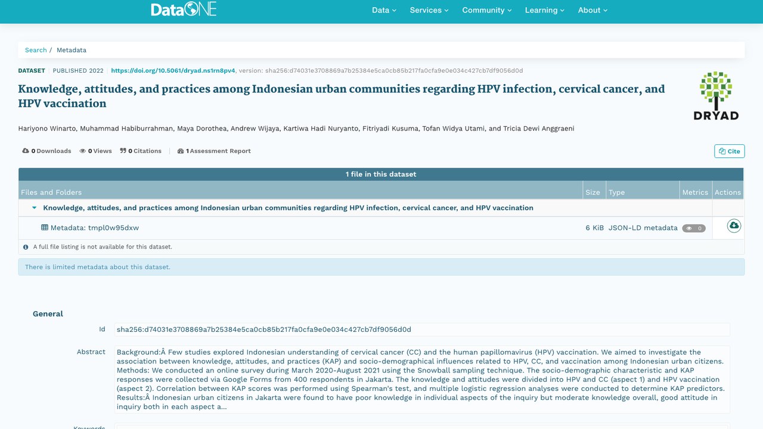Collapse the dataset folder row triangle
The image size is (763, 429).
35,208
